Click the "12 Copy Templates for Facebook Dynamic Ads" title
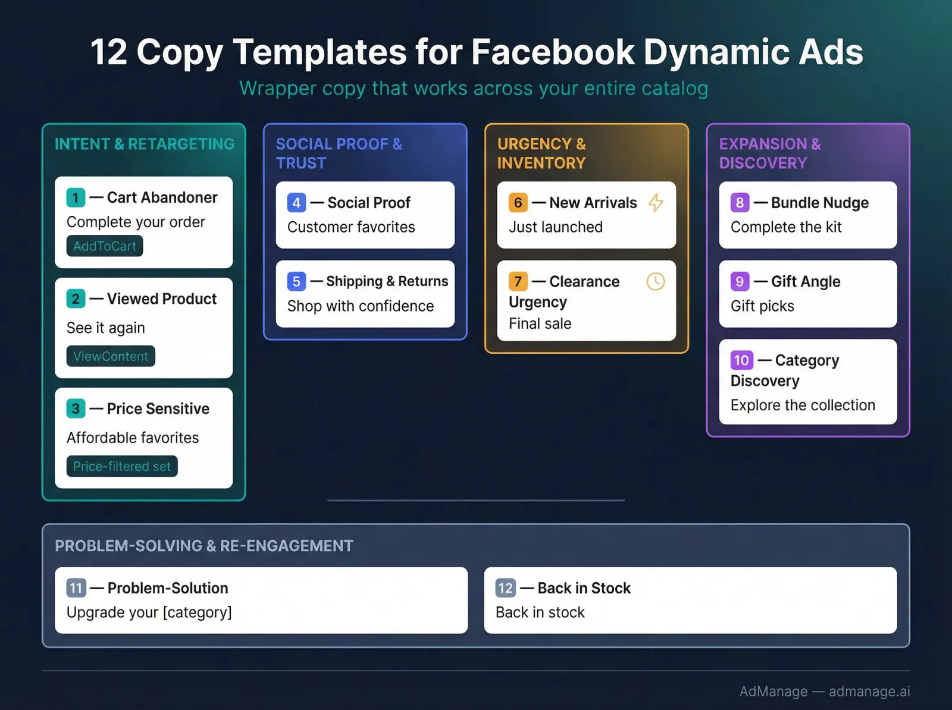This screenshot has height=710, width=952. [x=477, y=52]
